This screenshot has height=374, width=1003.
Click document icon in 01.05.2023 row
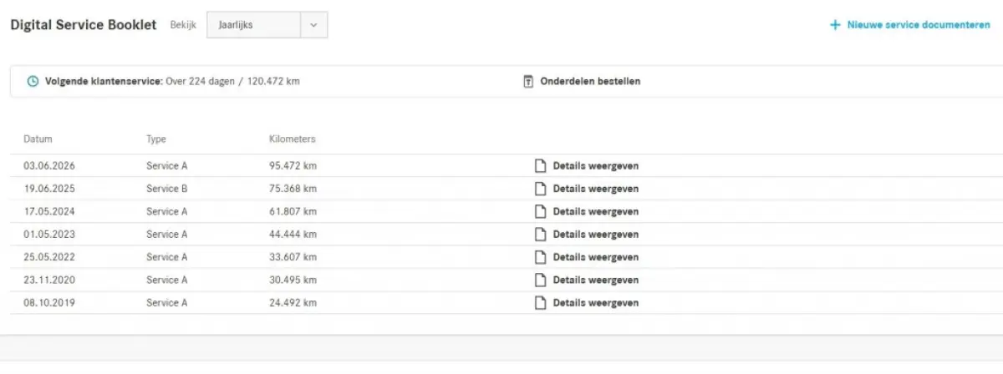[x=540, y=235]
